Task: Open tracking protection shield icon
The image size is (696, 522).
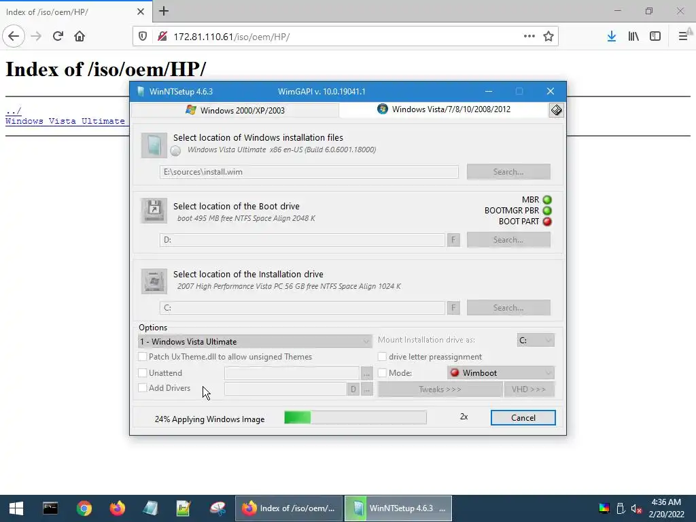Action: [x=143, y=37]
